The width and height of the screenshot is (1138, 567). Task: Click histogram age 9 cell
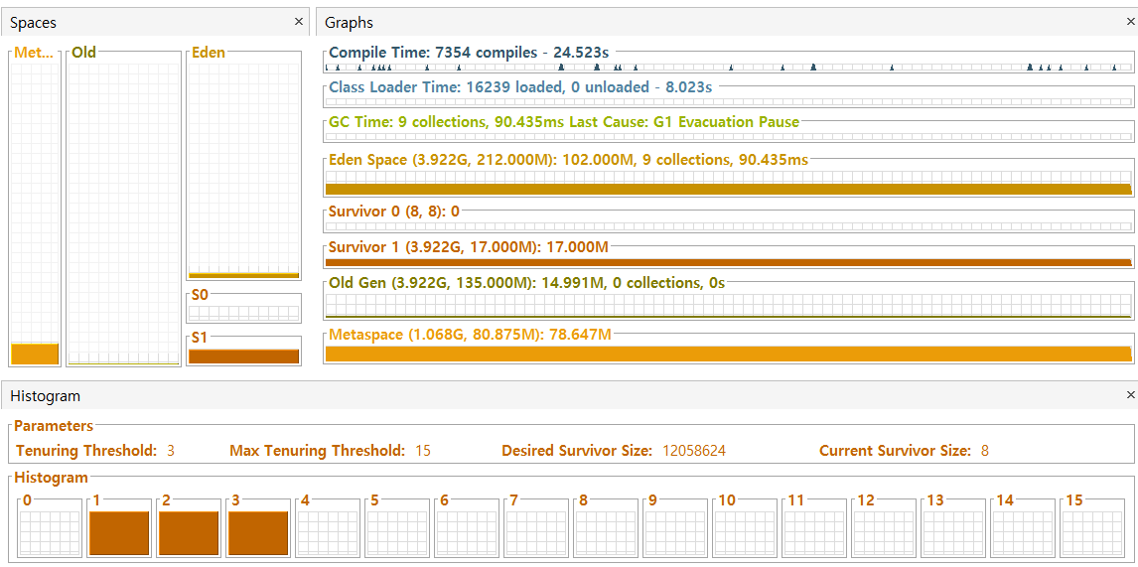click(676, 532)
